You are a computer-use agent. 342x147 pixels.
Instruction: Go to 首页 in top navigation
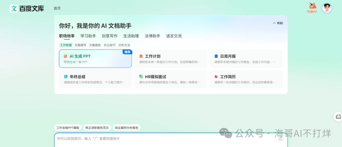(x=57, y=8)
